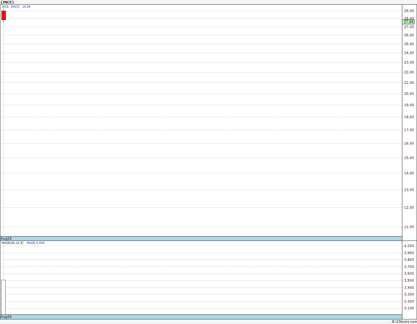This screenshot has height=324, width=417.
Task: Click the 27.86 current price label
Action: point(408,22)
